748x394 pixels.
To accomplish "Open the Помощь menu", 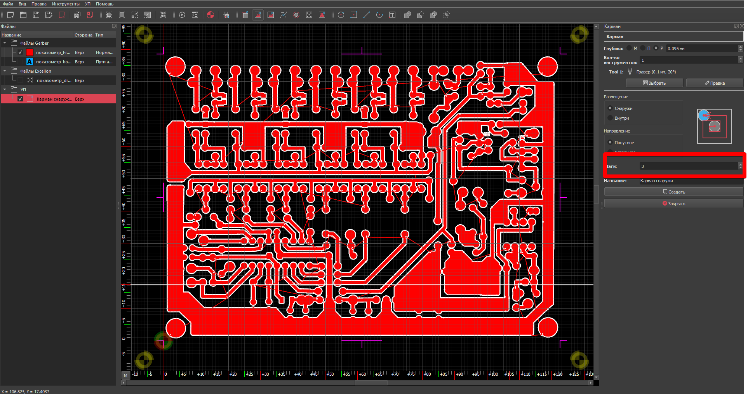I will (x=104, y=4).
